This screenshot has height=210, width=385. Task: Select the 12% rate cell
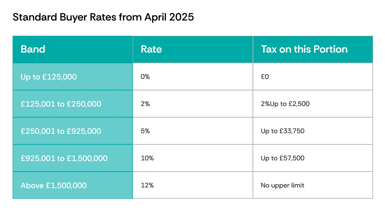point(193,185)
